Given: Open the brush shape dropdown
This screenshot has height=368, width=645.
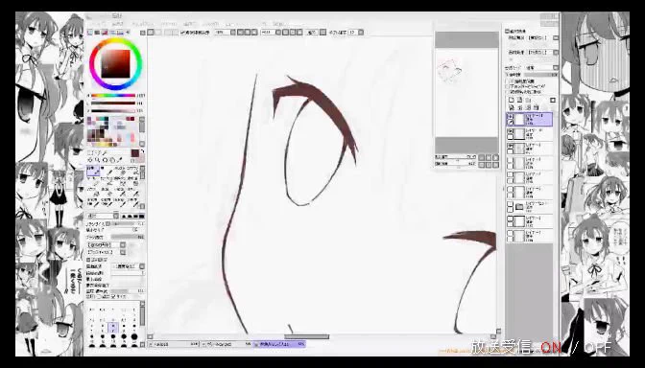Looking at the screenshot, I should pos(123,244).
